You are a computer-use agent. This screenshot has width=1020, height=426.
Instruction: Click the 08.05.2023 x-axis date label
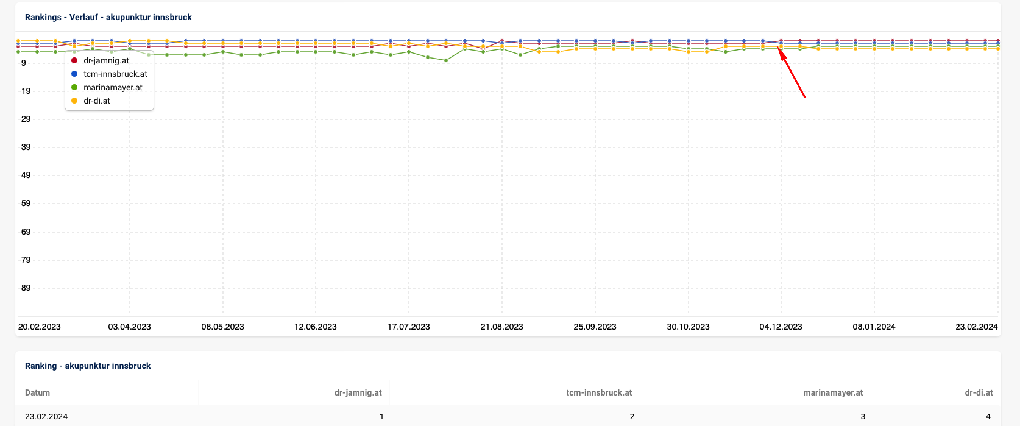(223, 327)
